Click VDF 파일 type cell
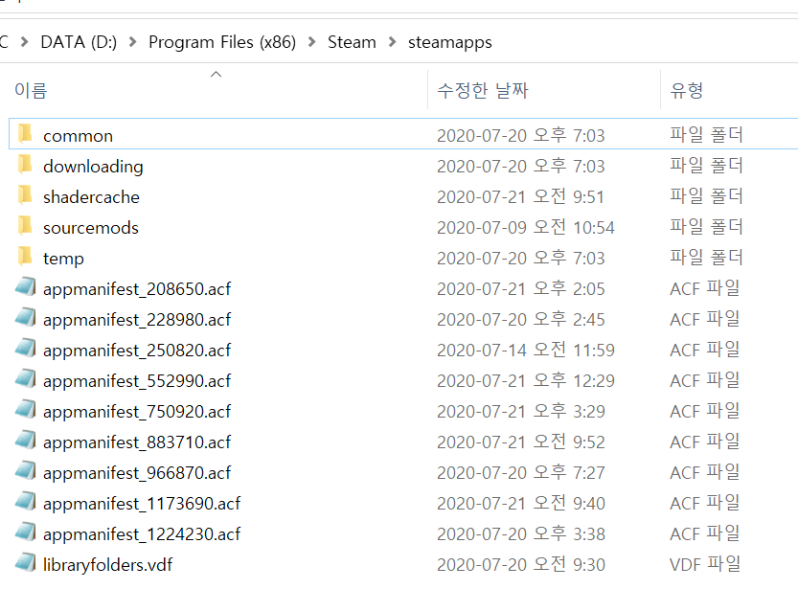 [705, 564]
